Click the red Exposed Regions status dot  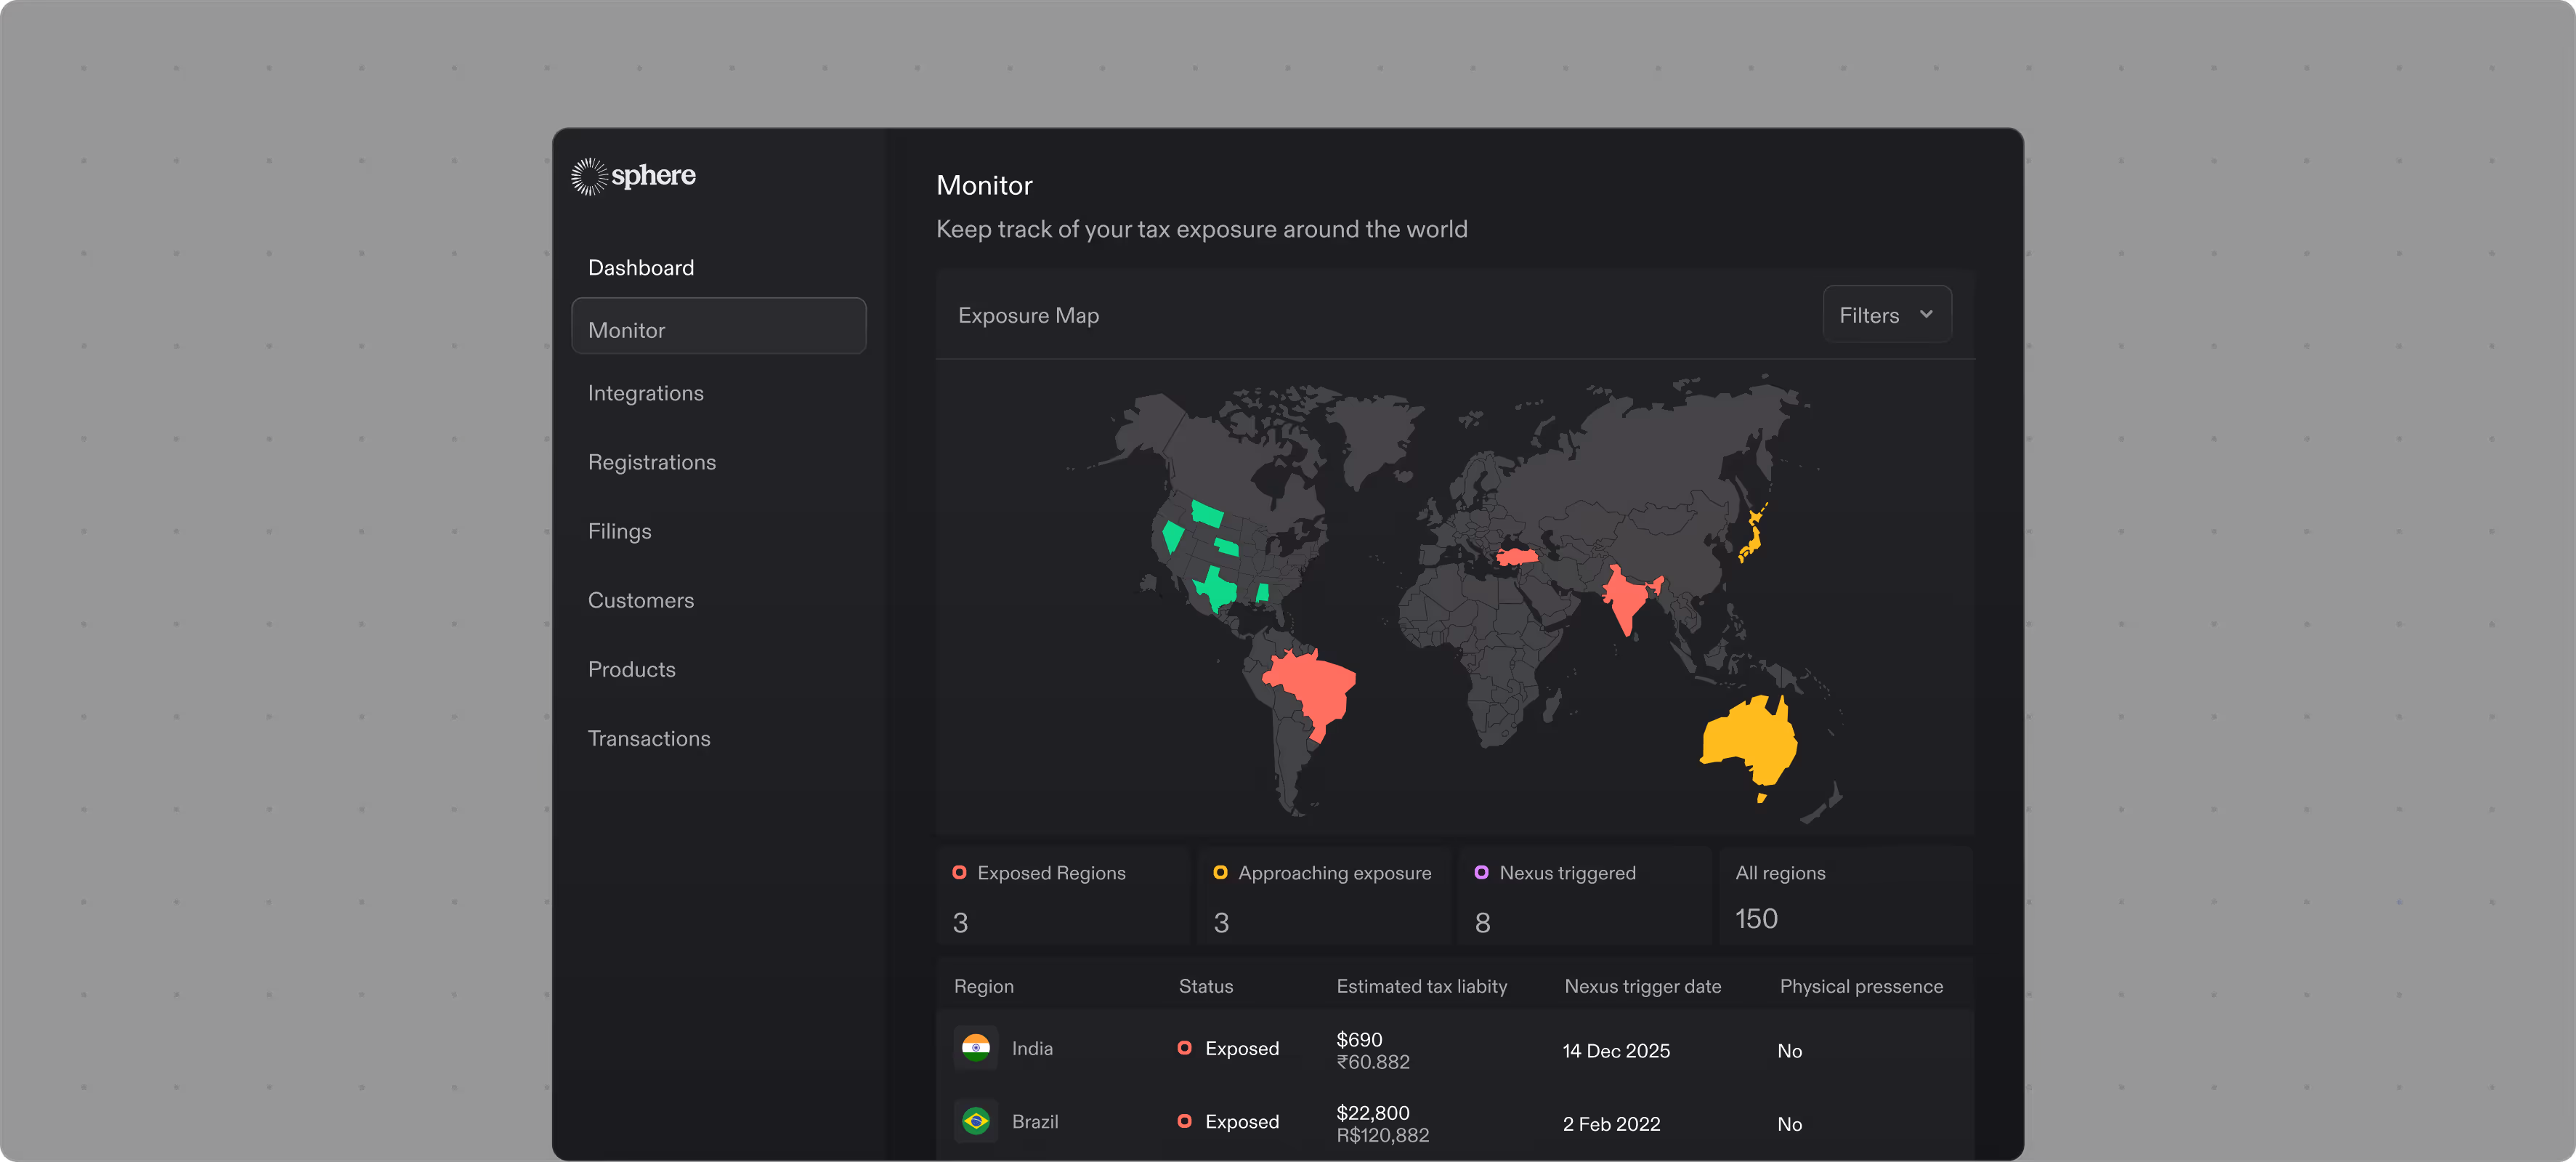pos(959,872)
